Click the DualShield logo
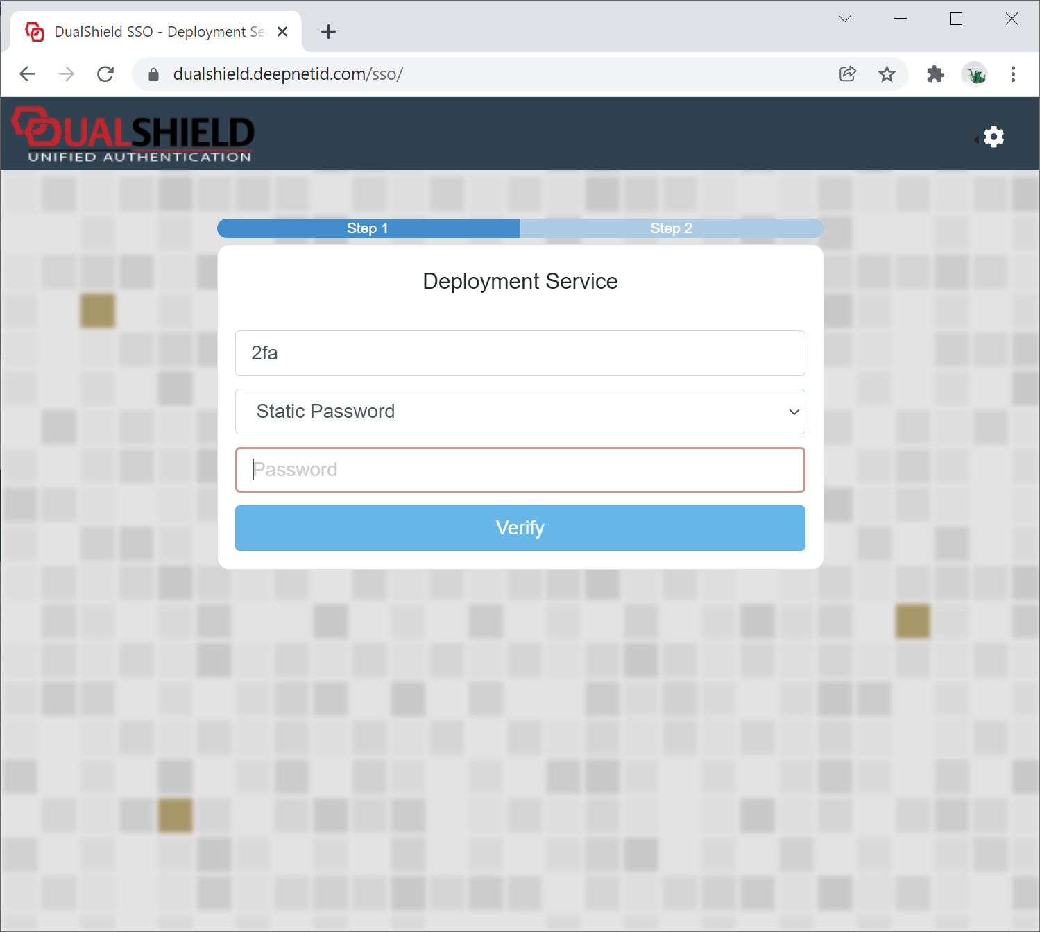Screen dimensions: 1040x932 coord(133,135)
